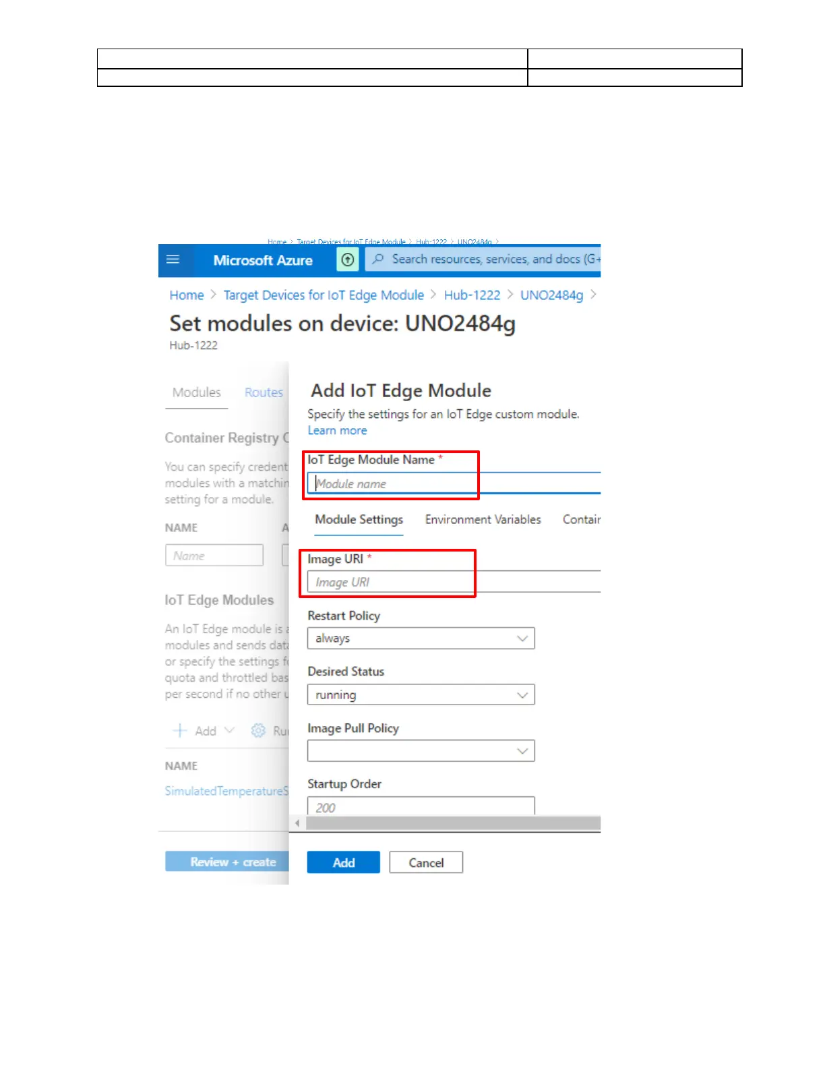Screen dimensions: 825x1068
Task: Click the plus Add icon under IoT Edge Modules
Action: pos(180,731)
